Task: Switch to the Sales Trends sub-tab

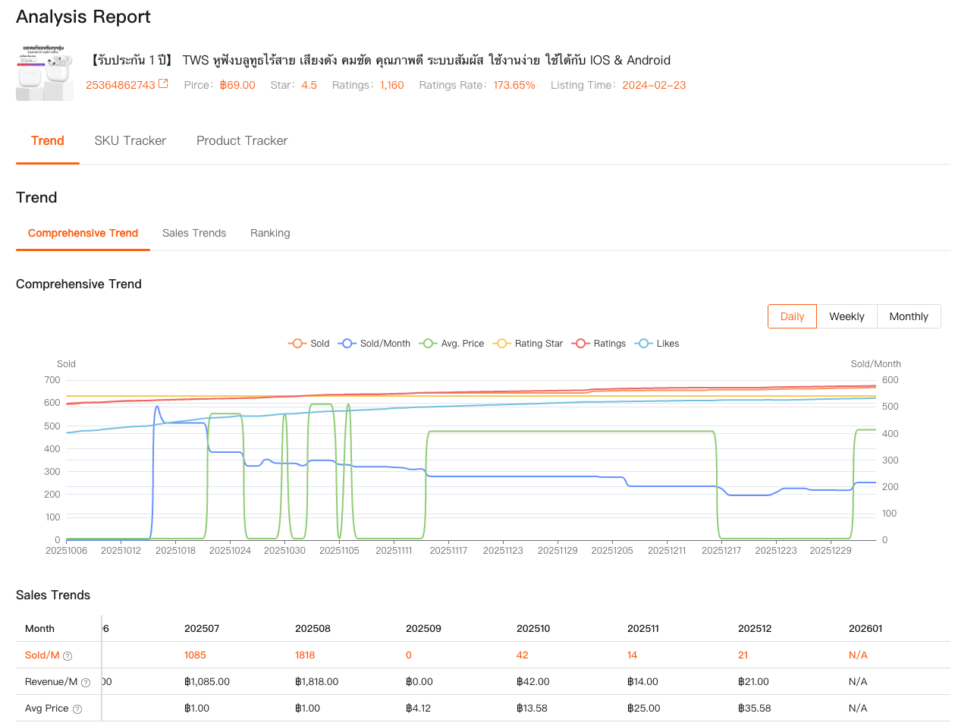Action: [194, 233]
